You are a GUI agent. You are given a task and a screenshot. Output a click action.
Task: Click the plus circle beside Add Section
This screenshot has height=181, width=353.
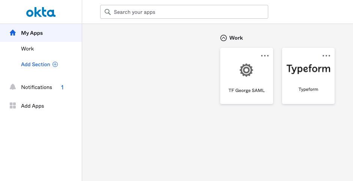click(55, 64)
